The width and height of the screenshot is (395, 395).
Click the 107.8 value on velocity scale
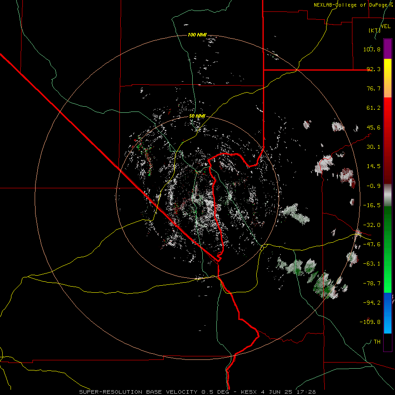tap(372, 49)
